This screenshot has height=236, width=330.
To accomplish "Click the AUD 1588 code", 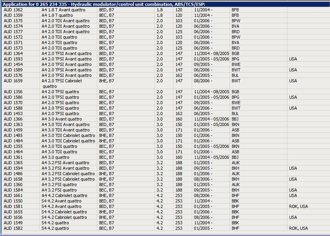I will tap(13, 108).
